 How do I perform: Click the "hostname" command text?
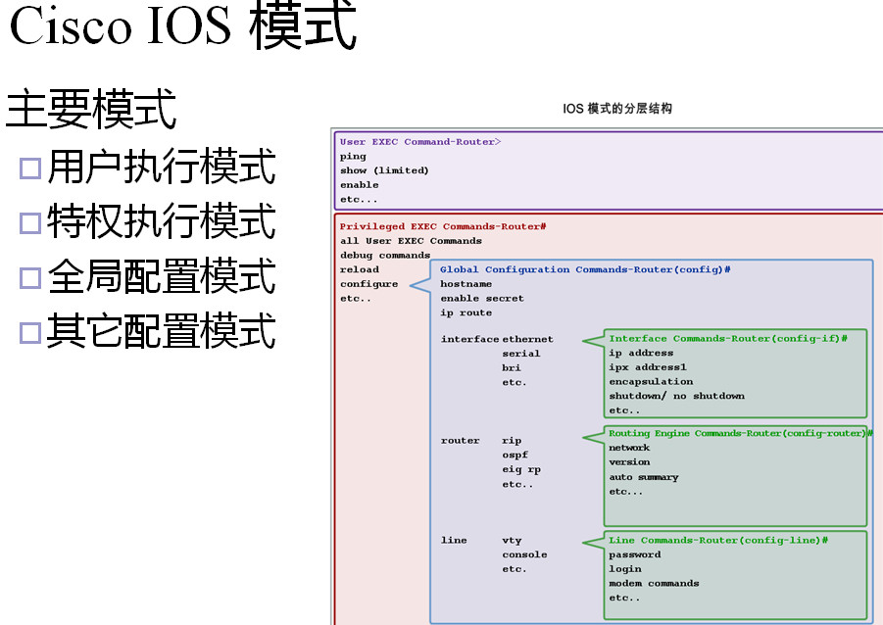click(x=466, y=284)
